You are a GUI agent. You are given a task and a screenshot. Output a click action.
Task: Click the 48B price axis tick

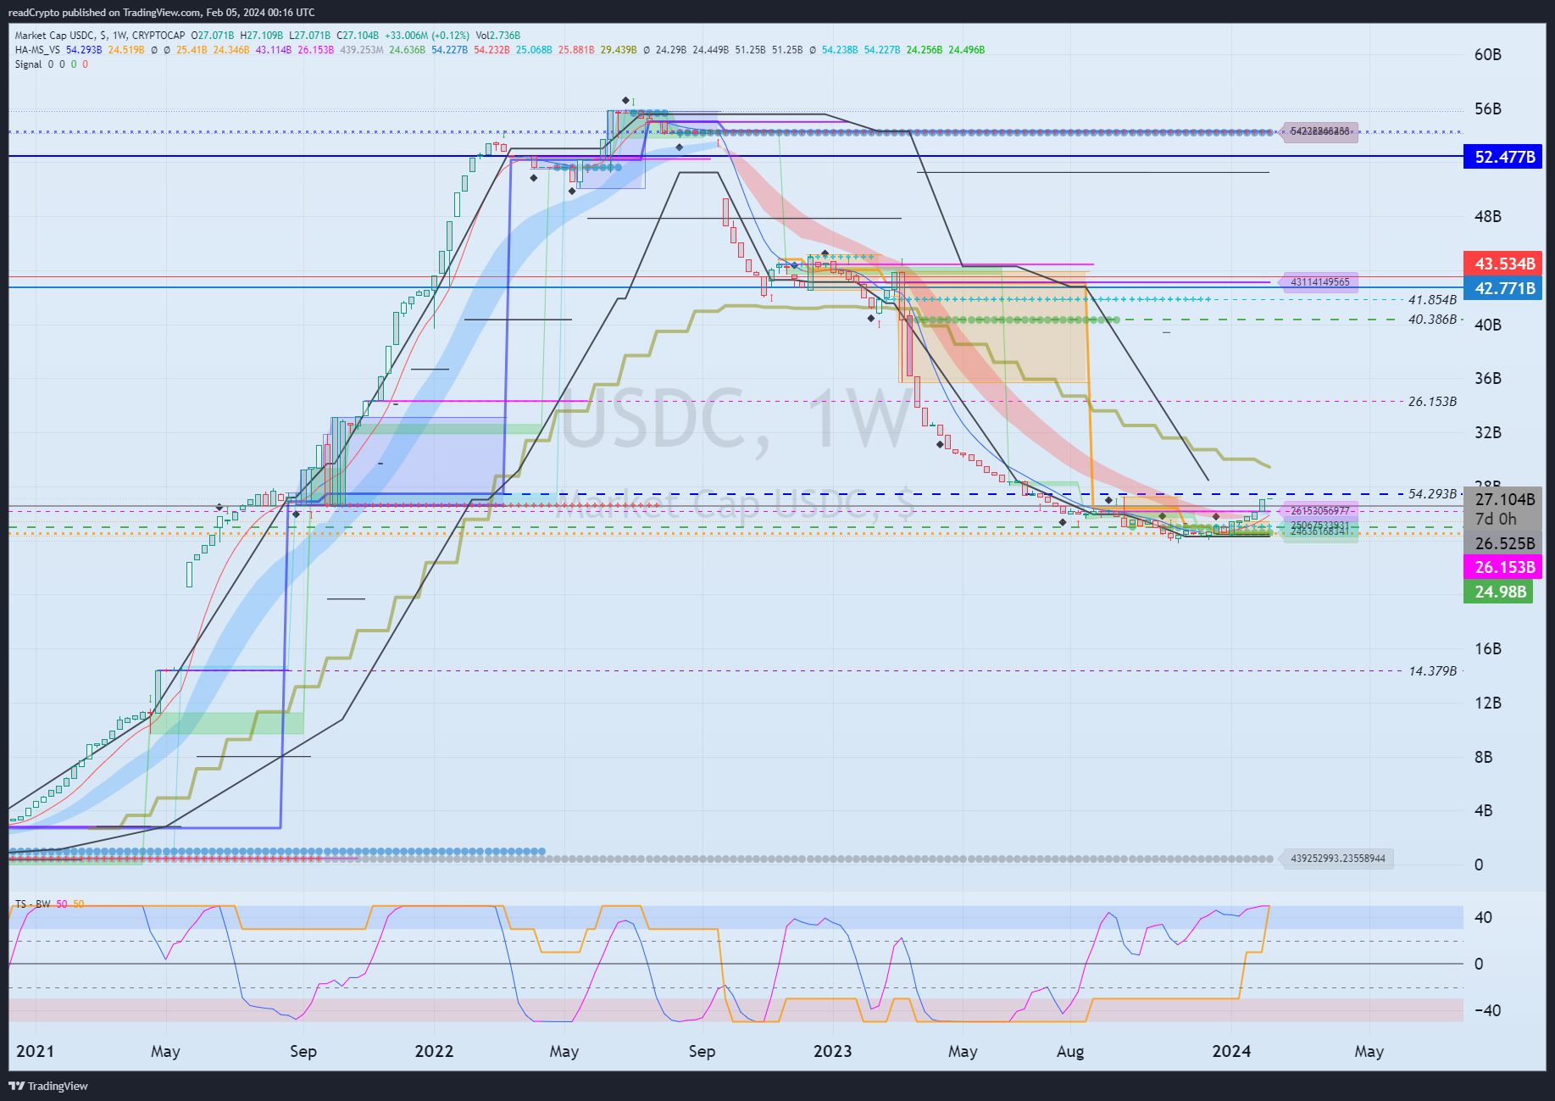(x=1488, y=217)
